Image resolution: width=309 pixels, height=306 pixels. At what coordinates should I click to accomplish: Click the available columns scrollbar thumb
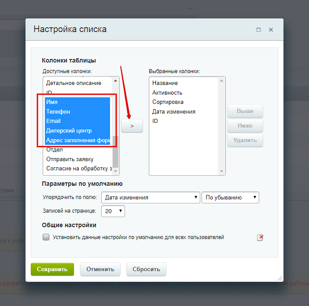pyautogui.click(x=115, y=151)
